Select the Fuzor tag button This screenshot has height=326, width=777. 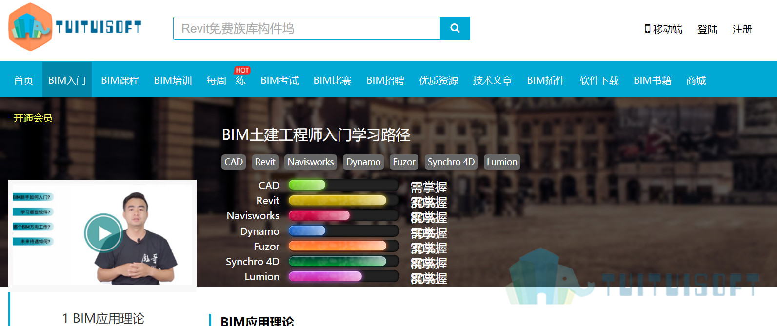pos(404,162)
